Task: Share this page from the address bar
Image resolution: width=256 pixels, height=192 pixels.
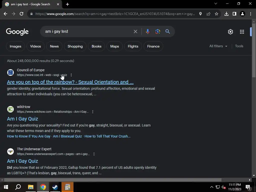Action: coord(208,14)
